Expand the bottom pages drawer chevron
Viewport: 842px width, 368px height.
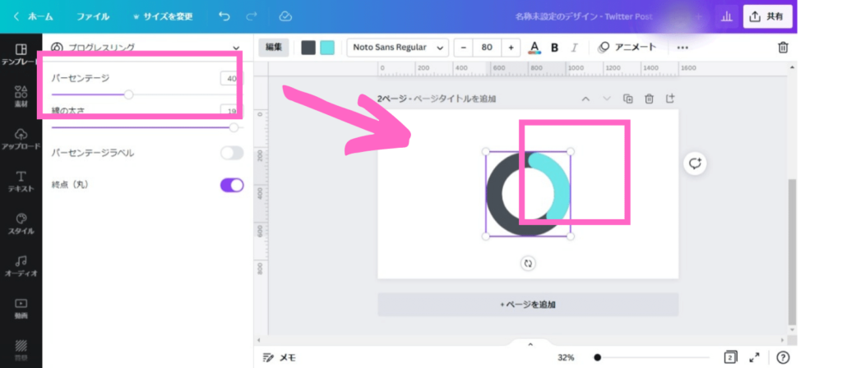pos(530,344)
